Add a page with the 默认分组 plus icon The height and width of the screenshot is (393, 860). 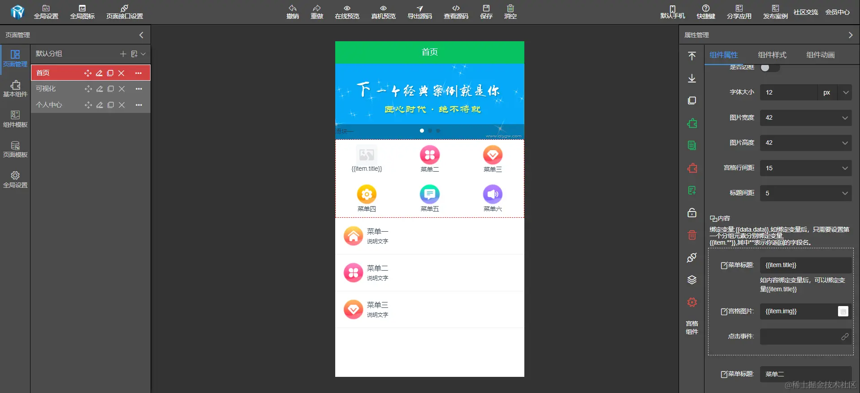pyautogui.click(x=123, y=54)
